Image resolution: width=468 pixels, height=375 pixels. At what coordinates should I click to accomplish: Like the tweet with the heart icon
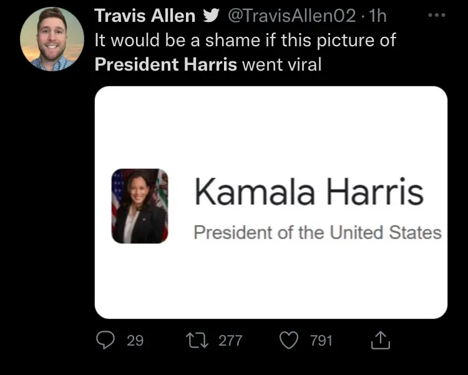click(x=289, y=341)
